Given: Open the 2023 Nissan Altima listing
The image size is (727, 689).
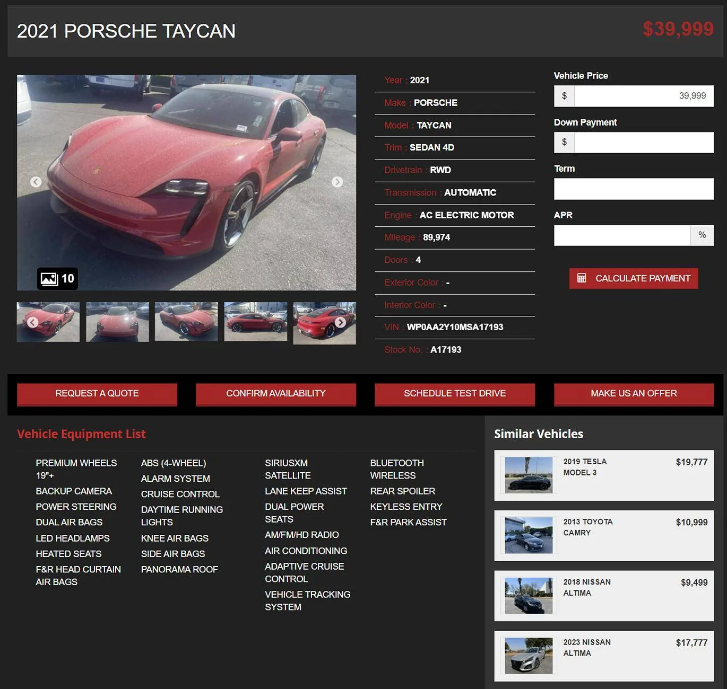Looking at the screenshot, I should pos(604,656).
